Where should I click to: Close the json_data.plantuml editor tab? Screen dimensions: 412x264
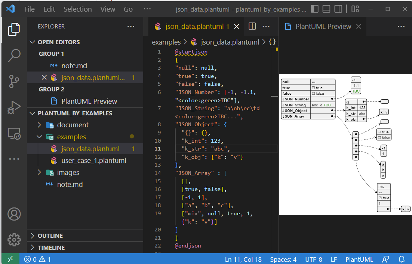coord(237,26)
